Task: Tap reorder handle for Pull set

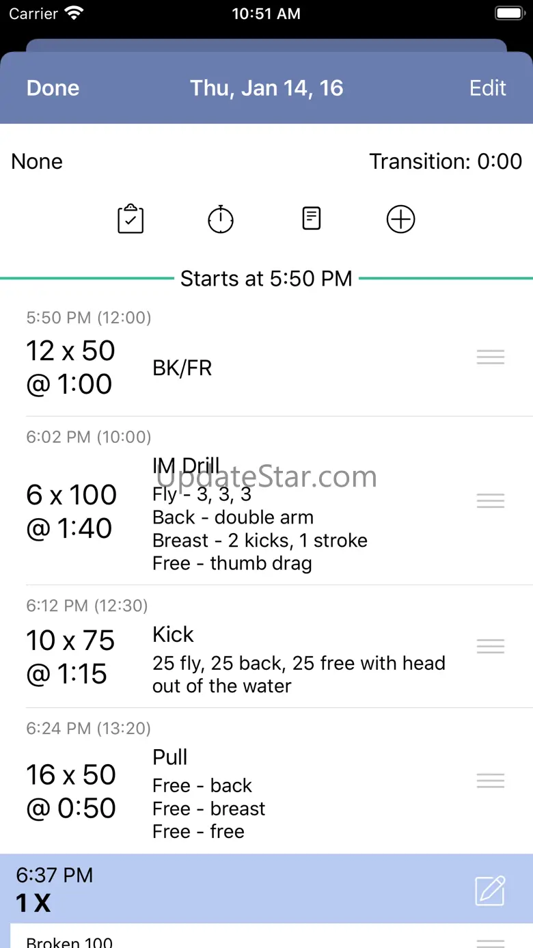Action: (491, 781)
